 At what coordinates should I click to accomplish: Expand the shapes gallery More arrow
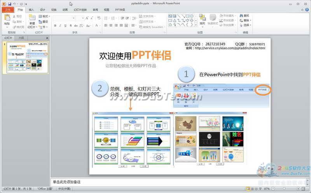coord(196,25)
